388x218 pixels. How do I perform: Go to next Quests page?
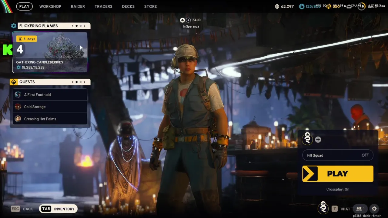(85, 82)
